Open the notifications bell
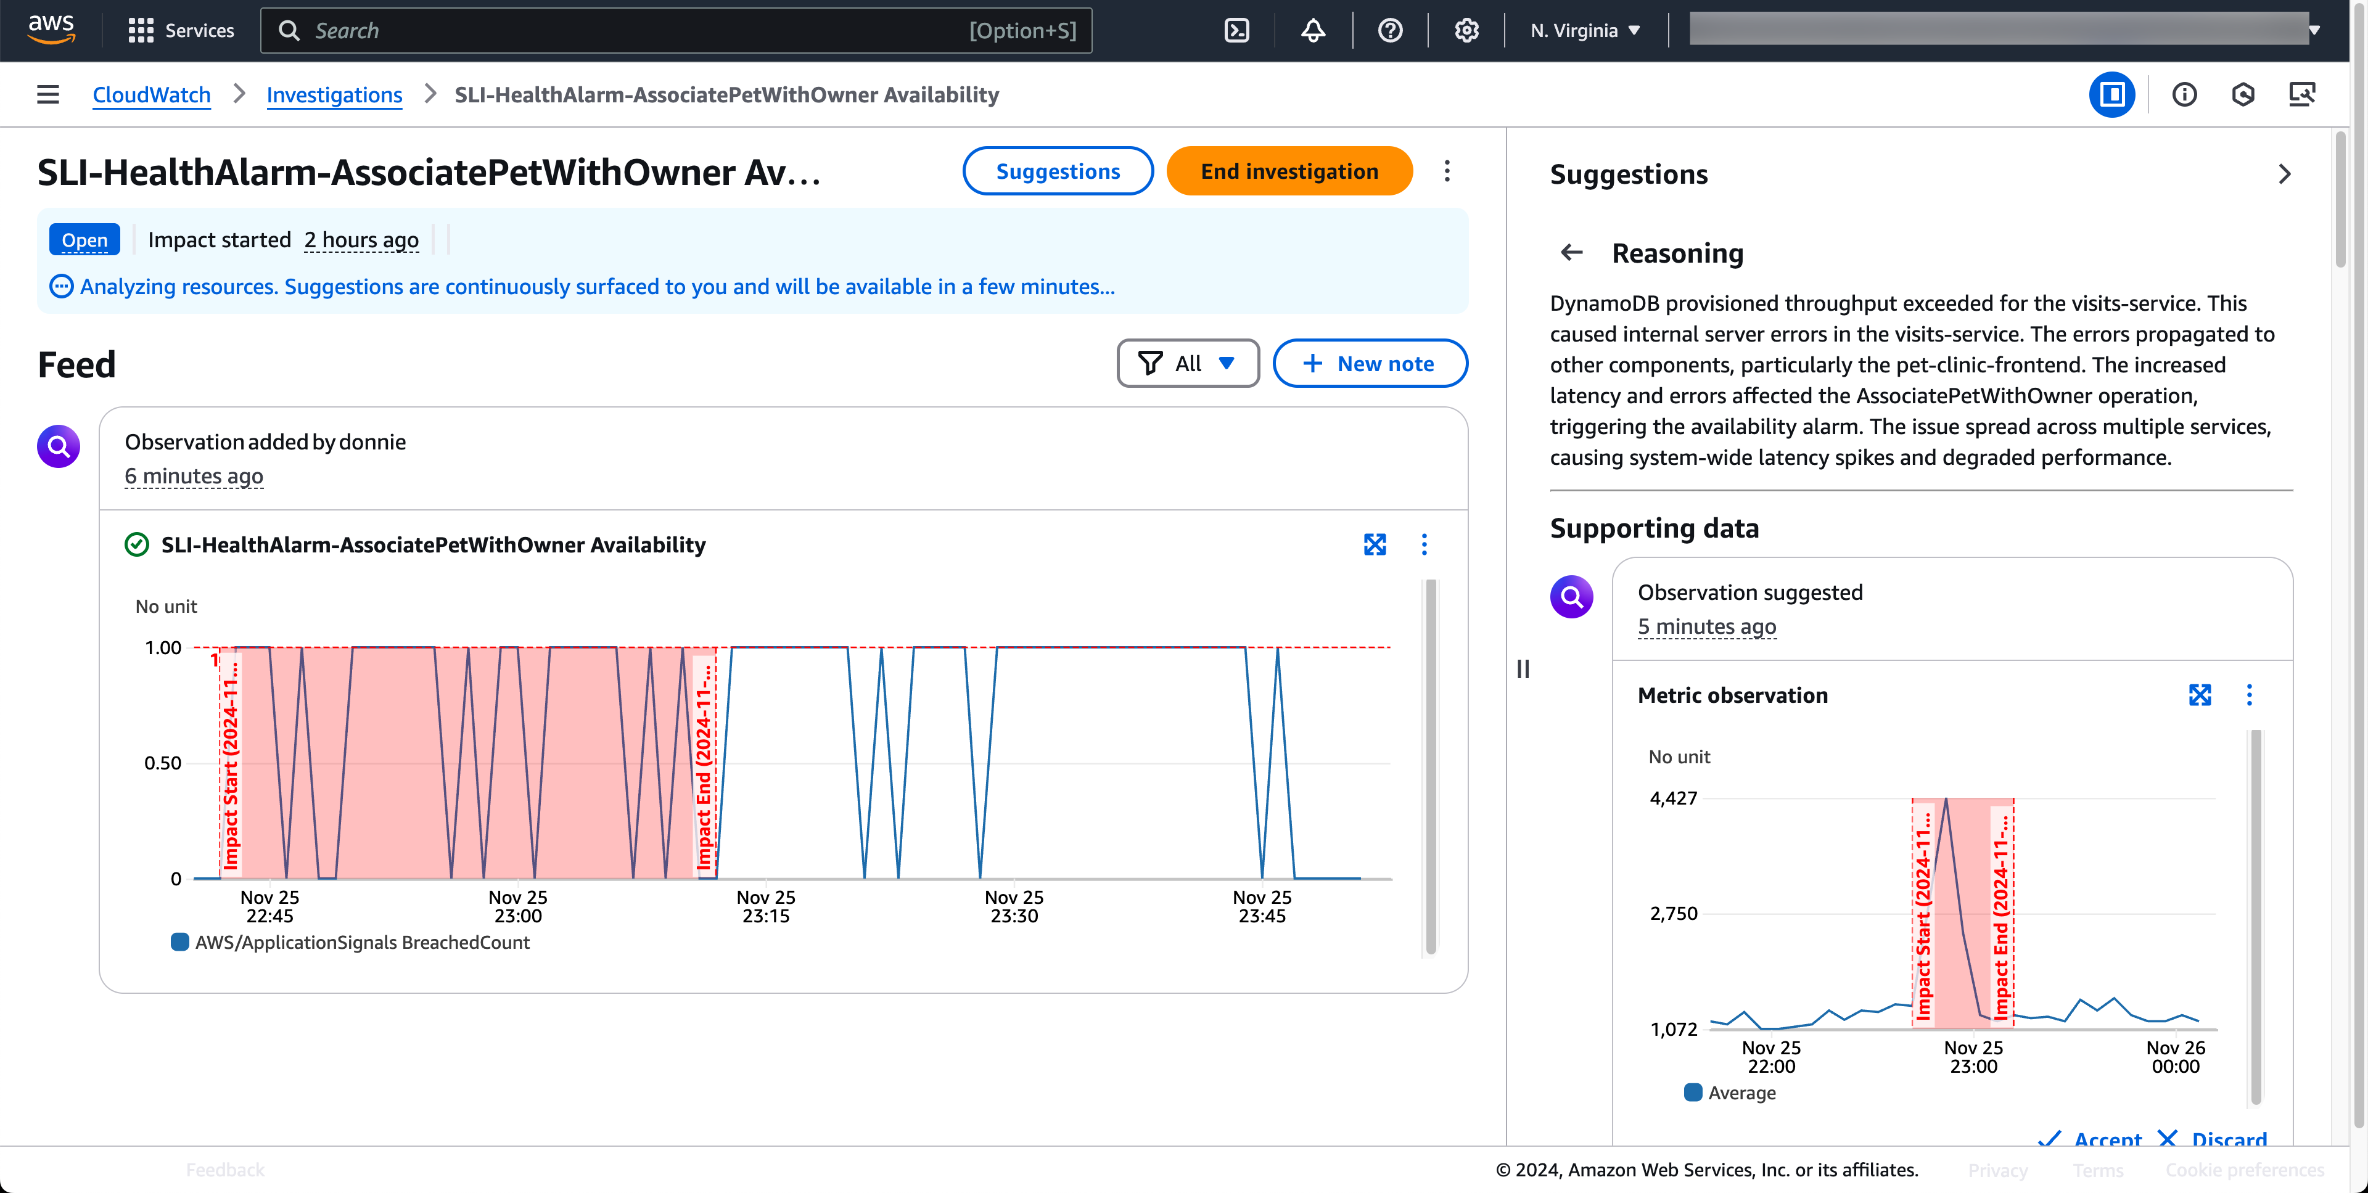The width and height of the screenshot is (2368, 1193). point(1313,30)
